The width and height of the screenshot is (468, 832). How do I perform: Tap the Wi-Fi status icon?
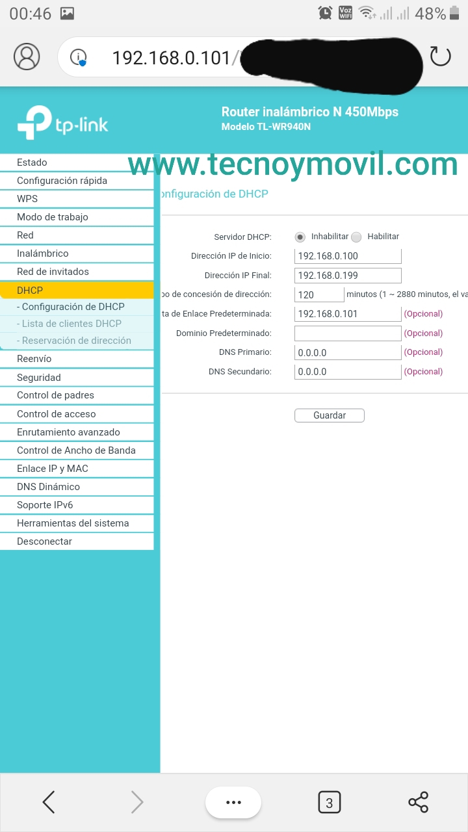pyautogui.click(x=367, y=13)
